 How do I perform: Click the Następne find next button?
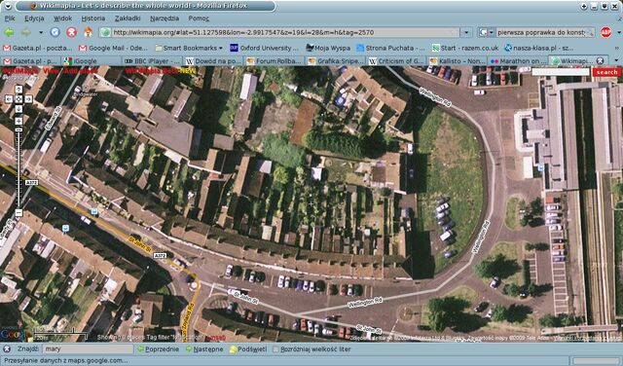click(x=204, y=349)
